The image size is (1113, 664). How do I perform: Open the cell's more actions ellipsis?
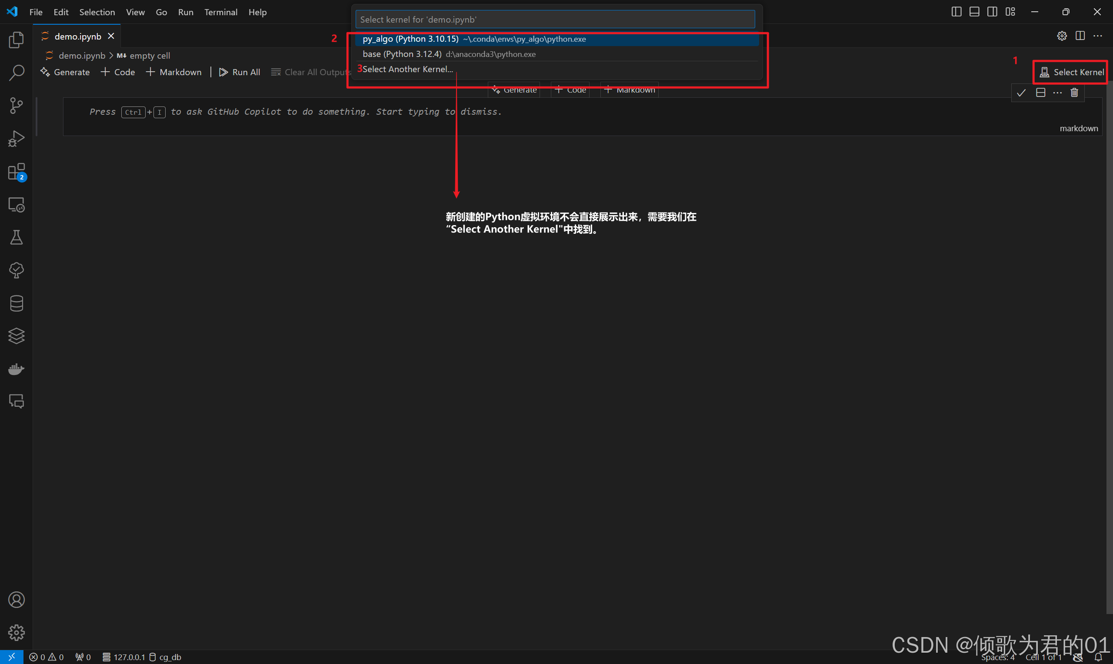pos(1057,93)
